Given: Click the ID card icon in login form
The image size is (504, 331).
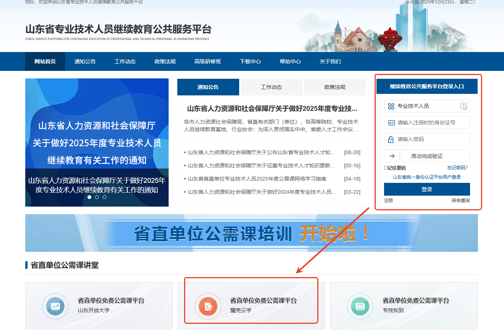Looking at the screenshot, I should pos(391,123).
